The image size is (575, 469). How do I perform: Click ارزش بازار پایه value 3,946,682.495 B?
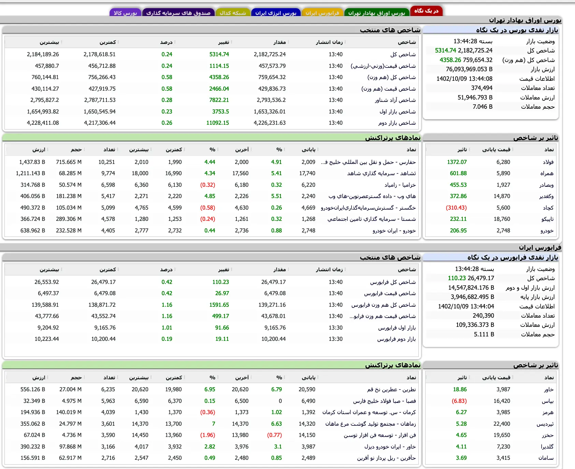(x=472, y=297)
